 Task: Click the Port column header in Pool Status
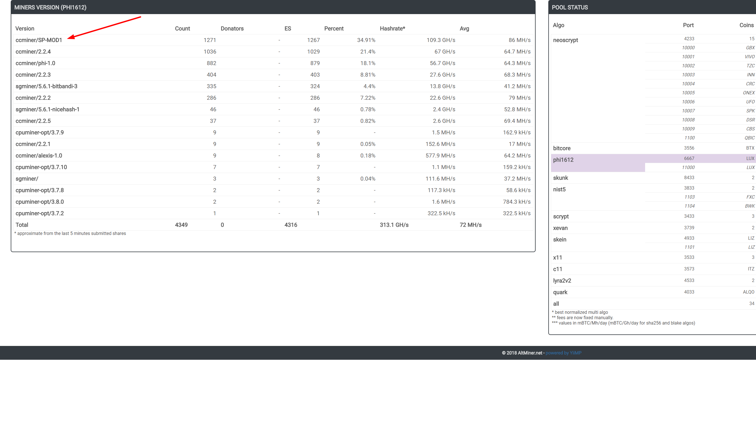(x=688, y=25)
